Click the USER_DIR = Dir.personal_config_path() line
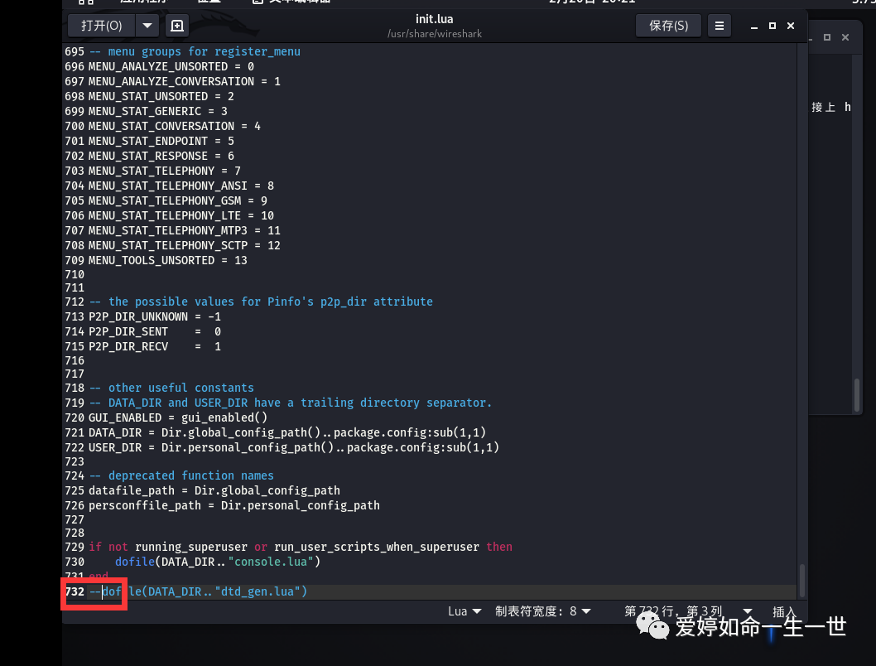This screenshot has width=876, height=666. [294, 447]
